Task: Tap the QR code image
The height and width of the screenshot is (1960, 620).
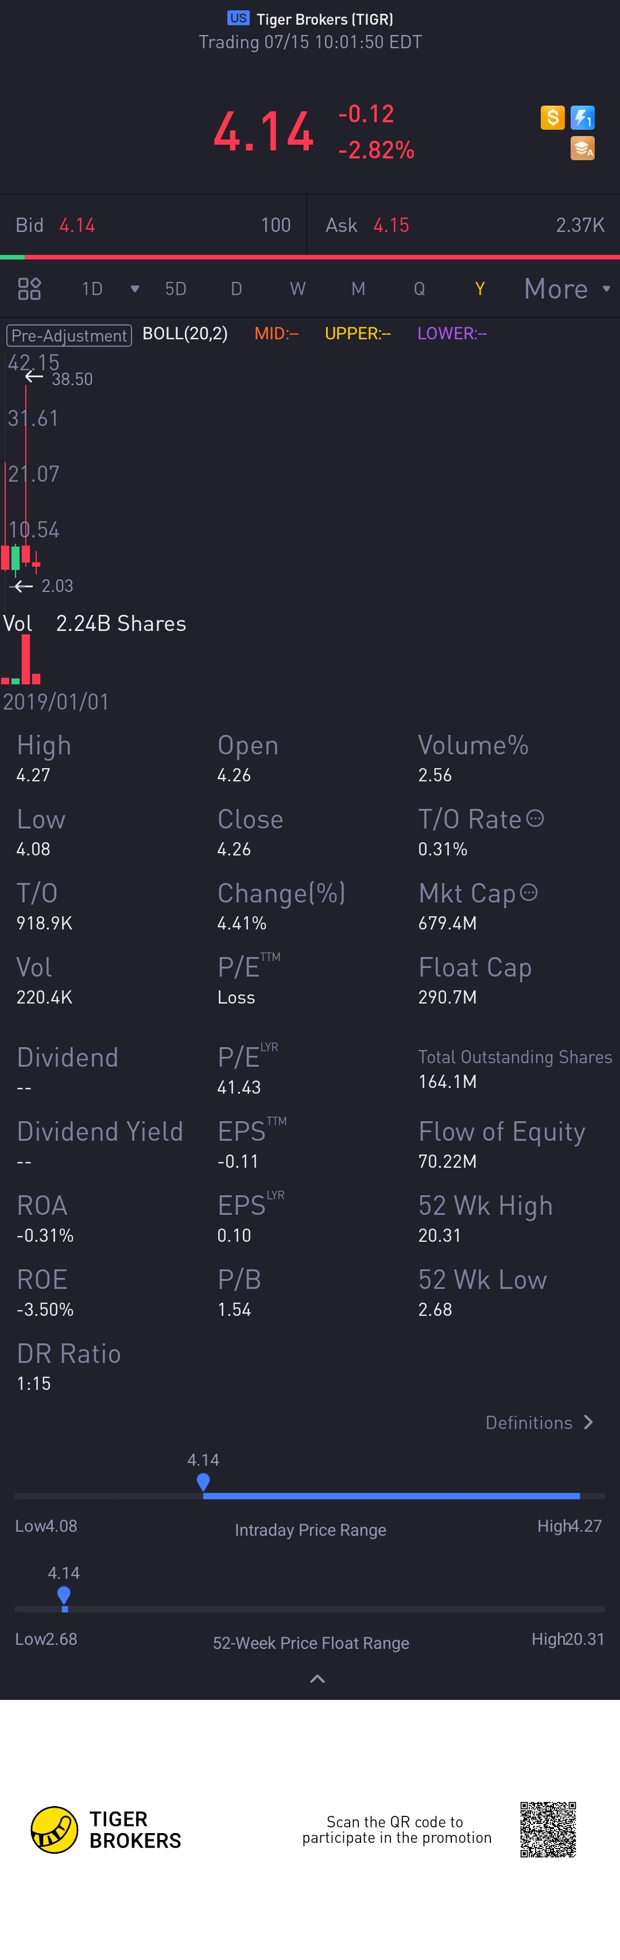Action: [548, 1829]
